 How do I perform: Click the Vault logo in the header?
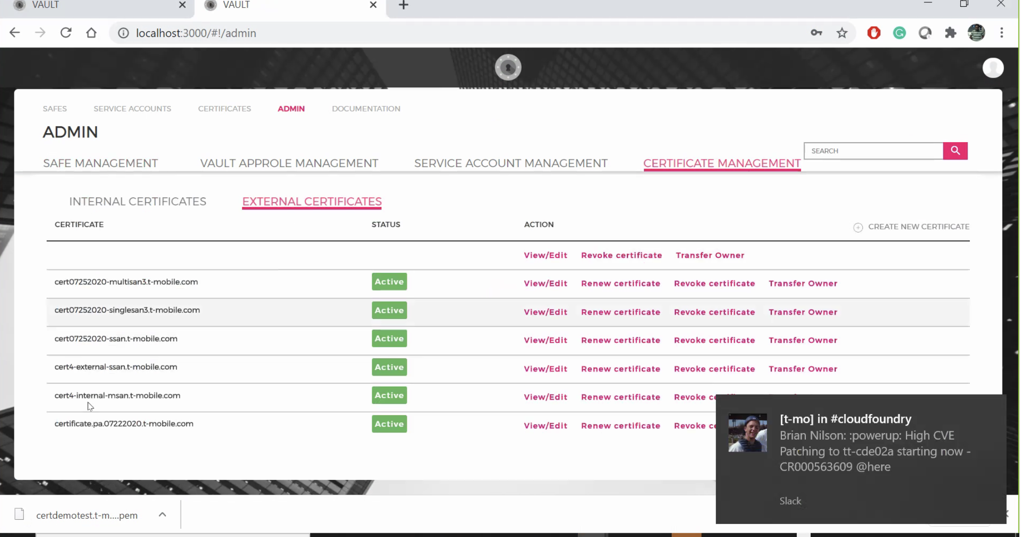[508, 67]
